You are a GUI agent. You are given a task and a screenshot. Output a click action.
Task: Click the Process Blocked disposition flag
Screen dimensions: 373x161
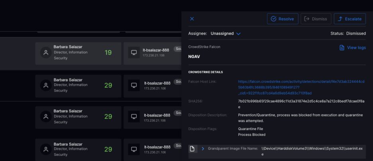pos(252,135)
